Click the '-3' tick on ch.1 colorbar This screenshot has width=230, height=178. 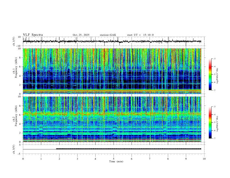coord(214,58)
